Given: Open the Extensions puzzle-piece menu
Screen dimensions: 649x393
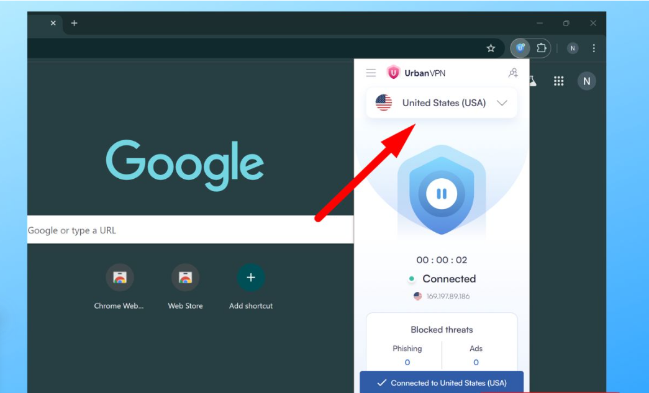Looking at the screenshot, I should 542,48.
